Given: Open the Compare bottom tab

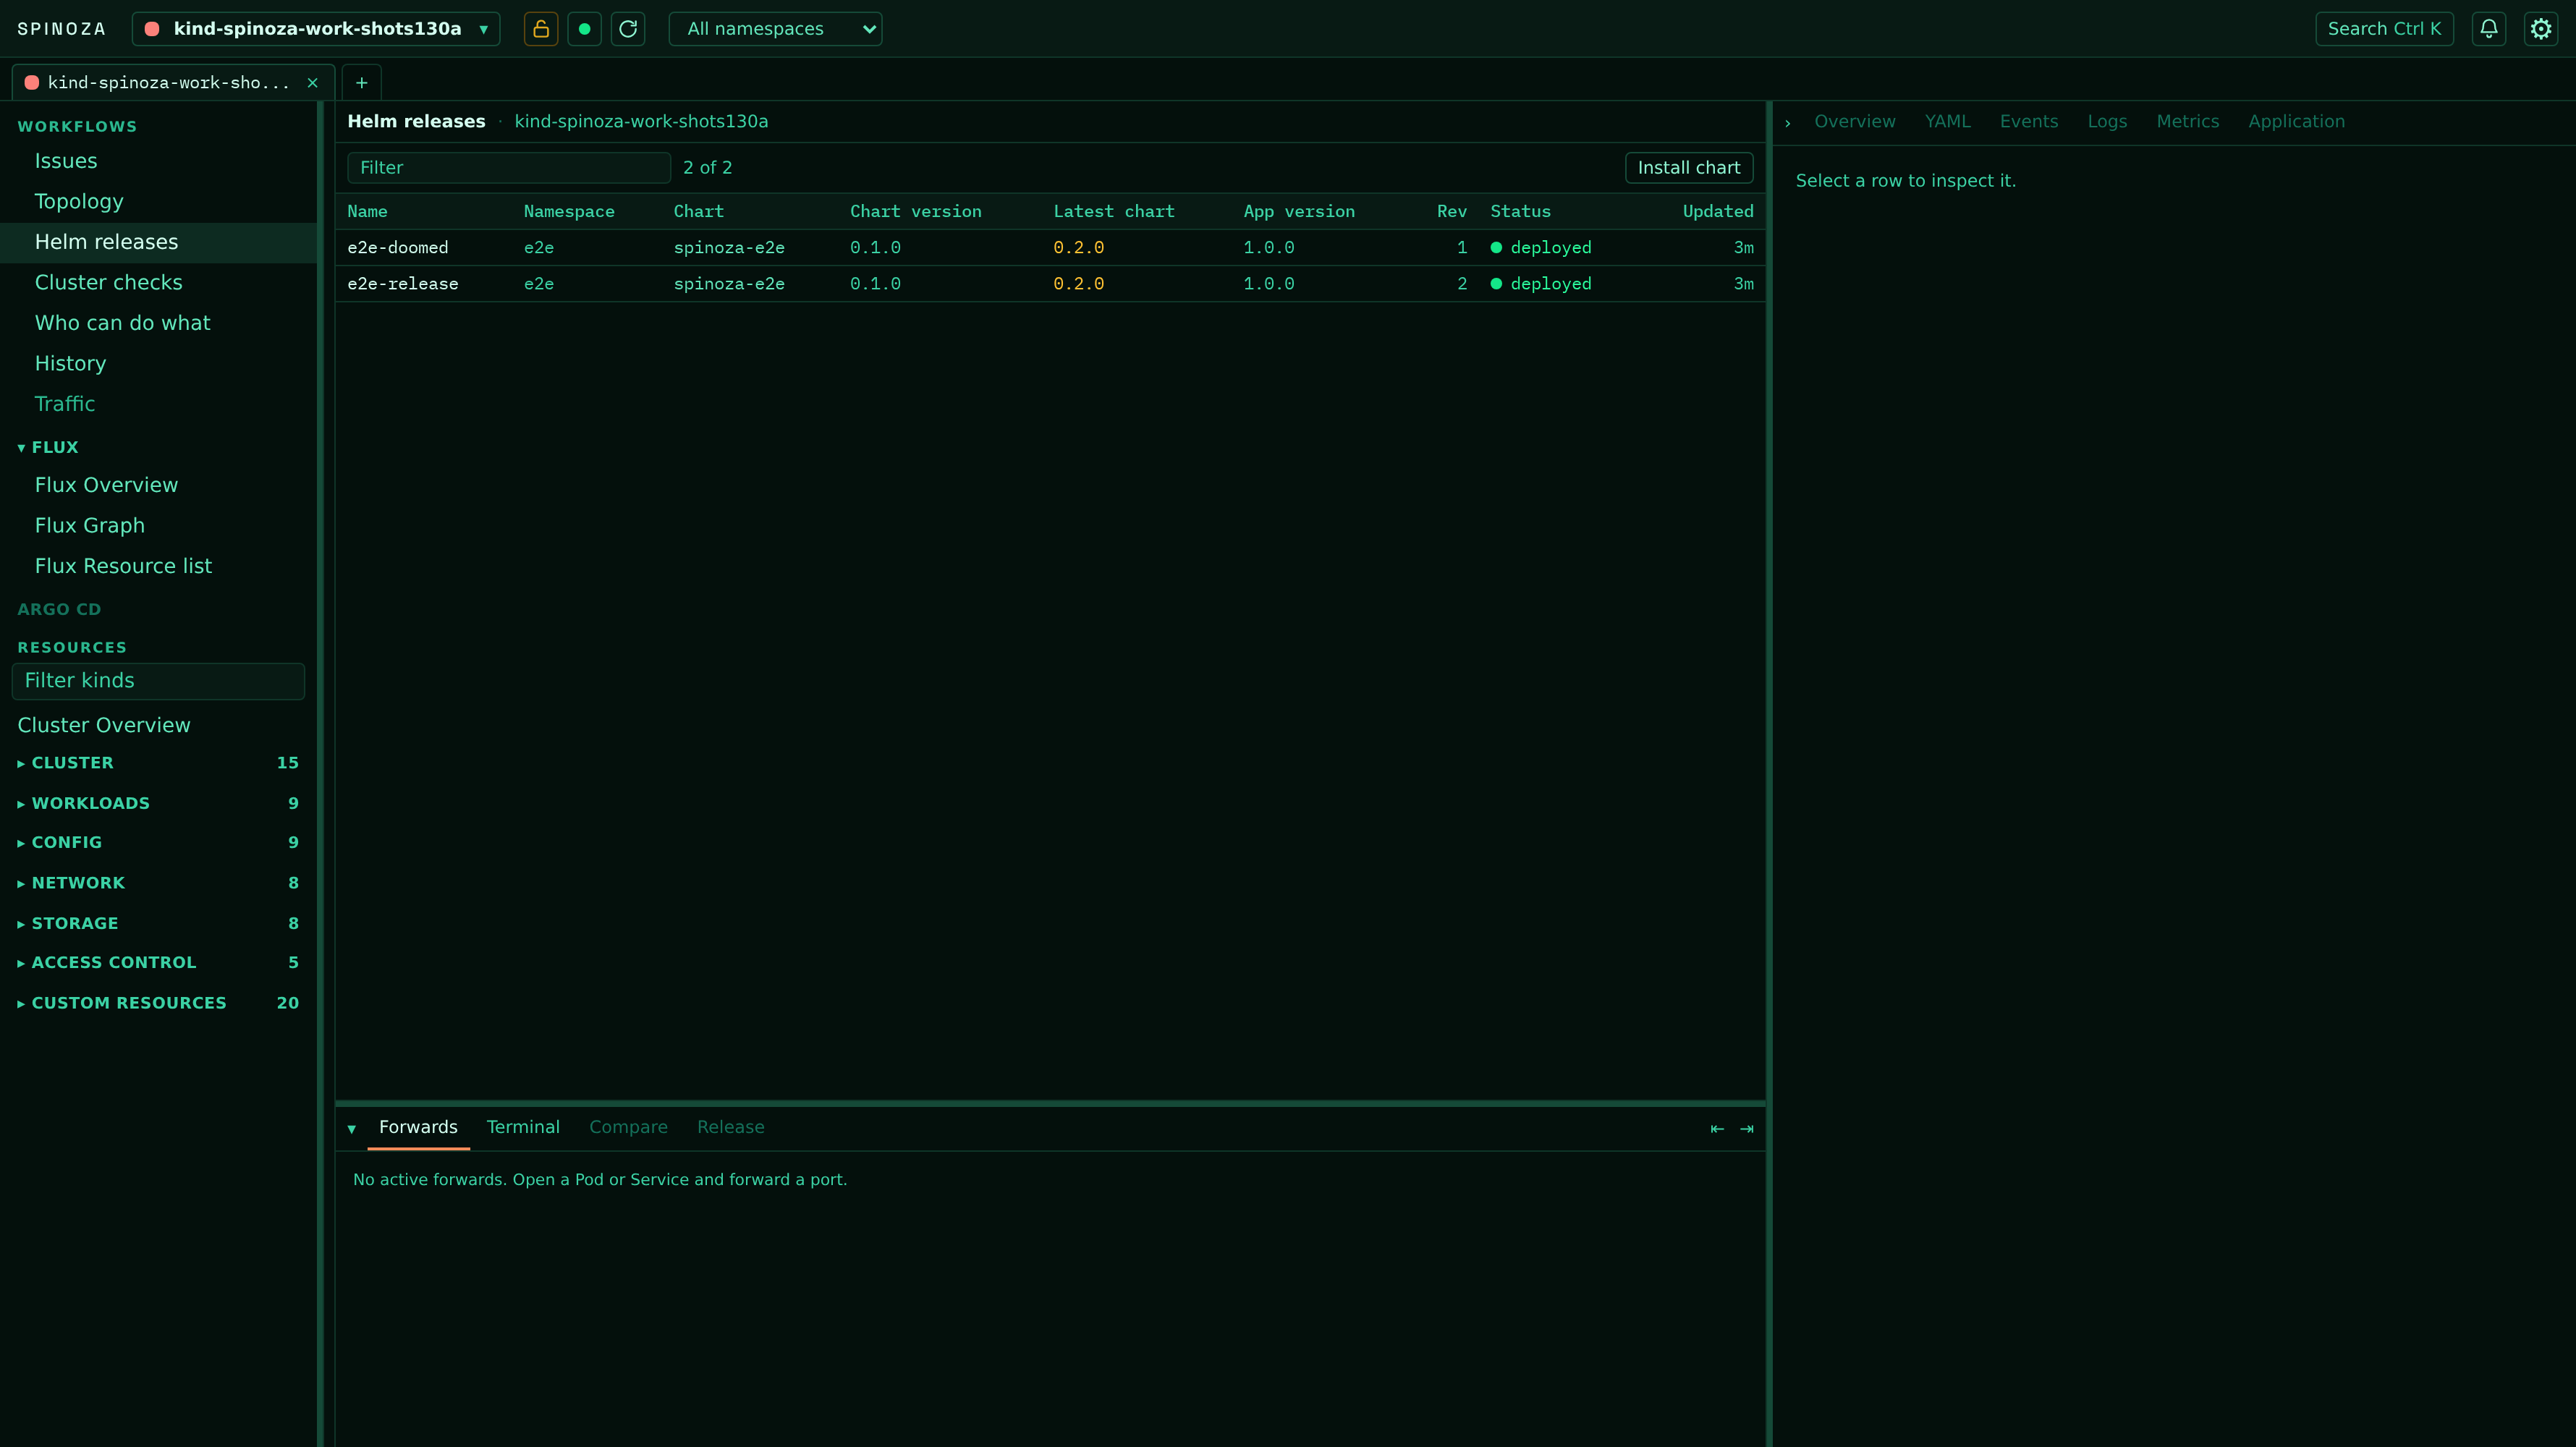Looking at the screenshot, I should pos(628,1128).
